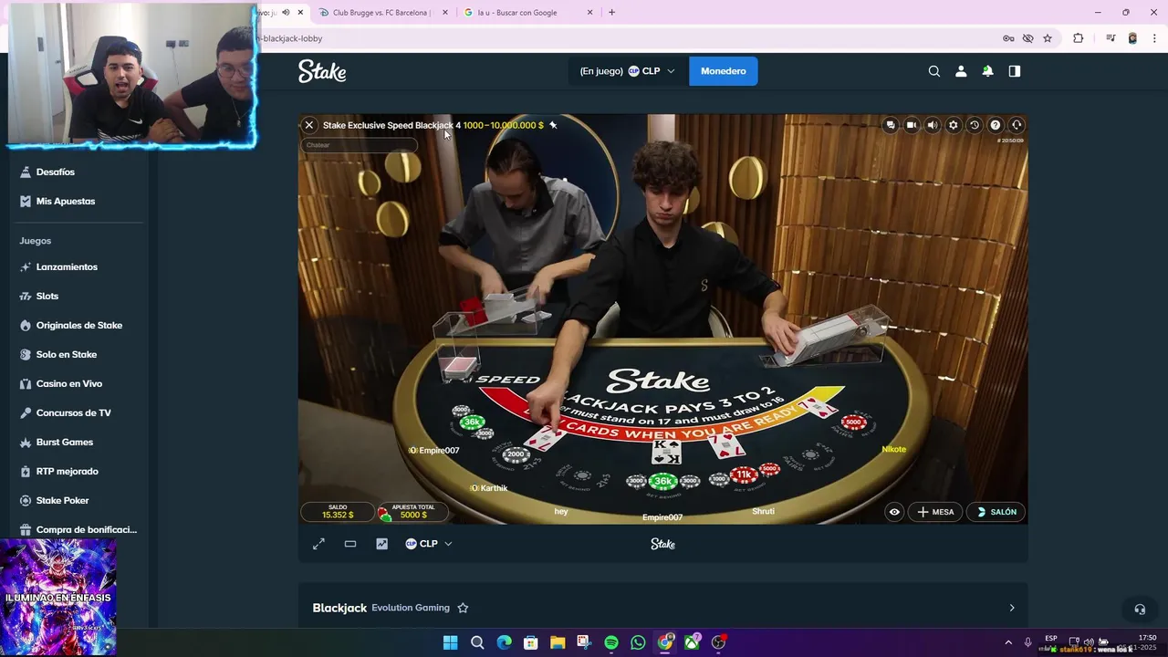
Task: Open the notifications bell icon
Action: tap(987, 71)
